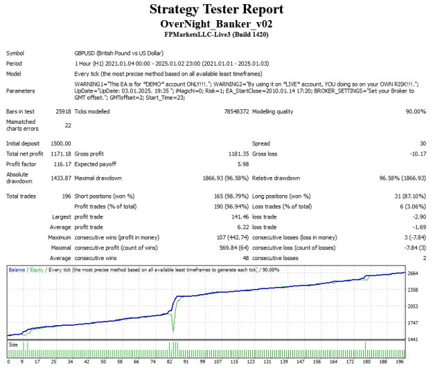The image size is (433, 368).
Task: Click Largest profit trade value 141.46
Action: click(240, 217)
